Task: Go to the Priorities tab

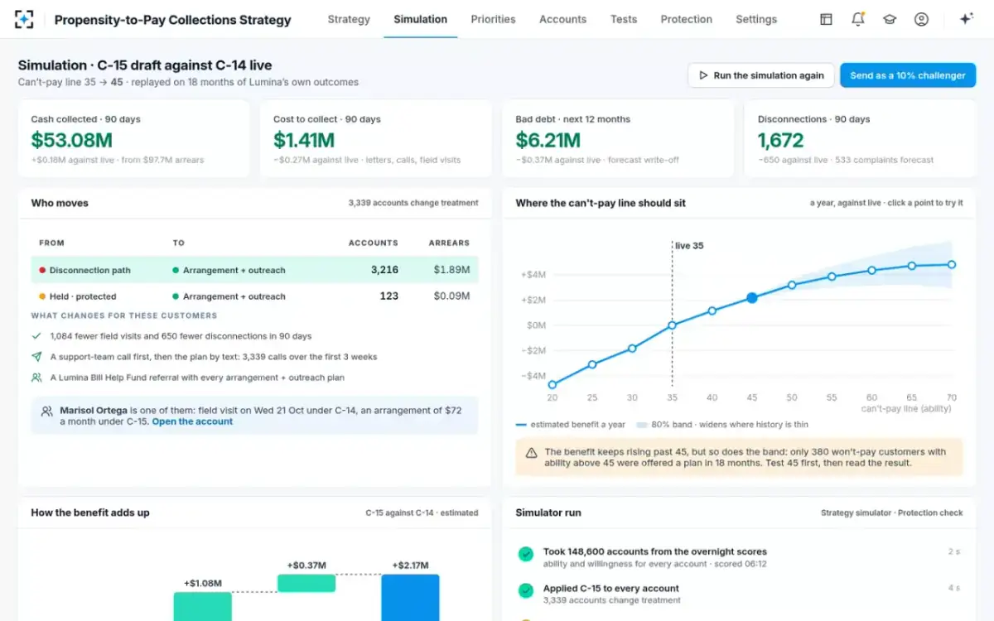Action: point(493,19)
